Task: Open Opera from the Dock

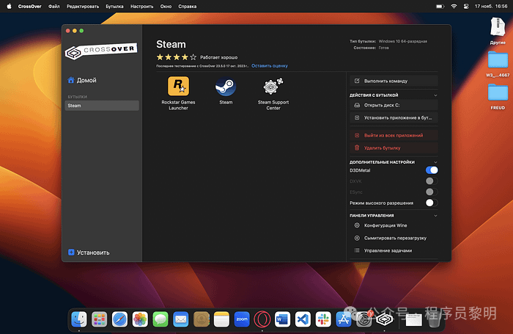Action: pyautogui.click(x=262, y=319)
